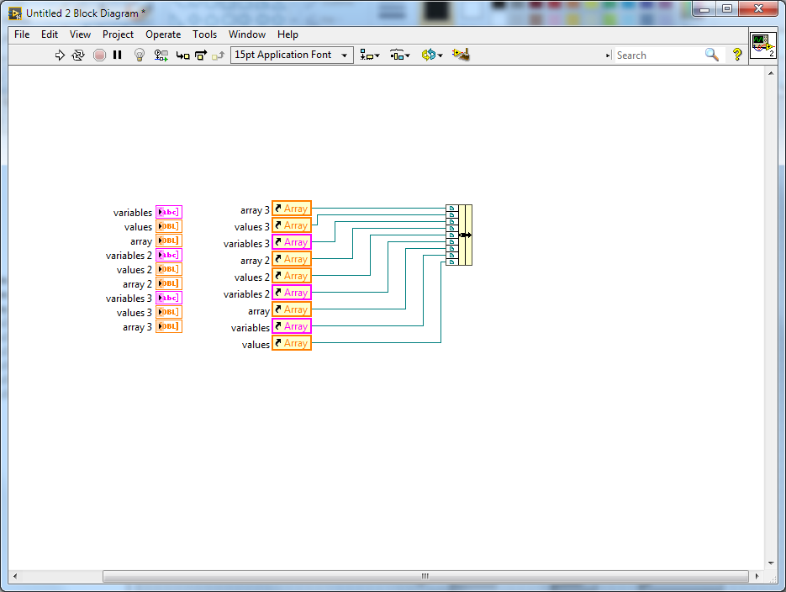The image size is (786, 592).
Task: Select the 'variables' string terminal
Action: [168, 212]
